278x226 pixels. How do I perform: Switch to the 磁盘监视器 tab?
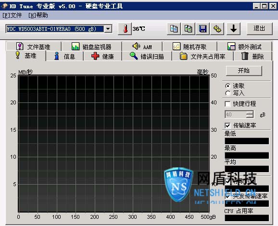click(91, 47)
